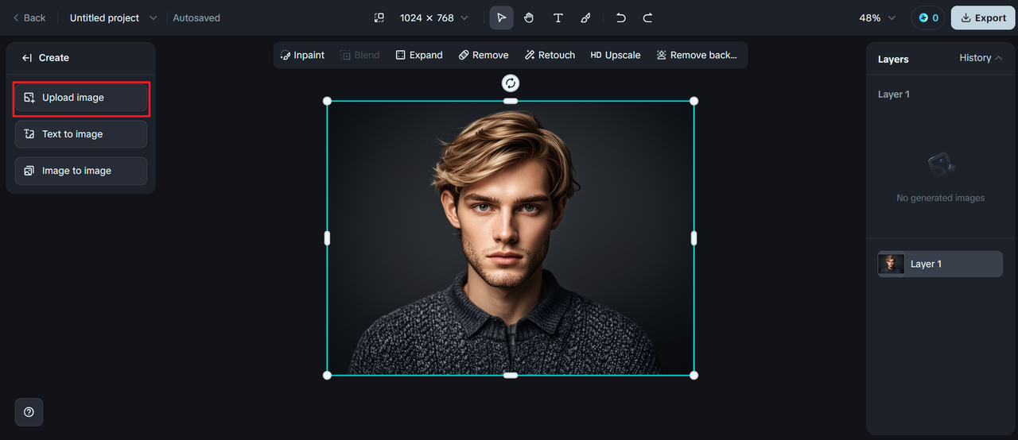Open the credits counter showing 0
Screen dimensions: 1018x440
(x=928, y=17)
